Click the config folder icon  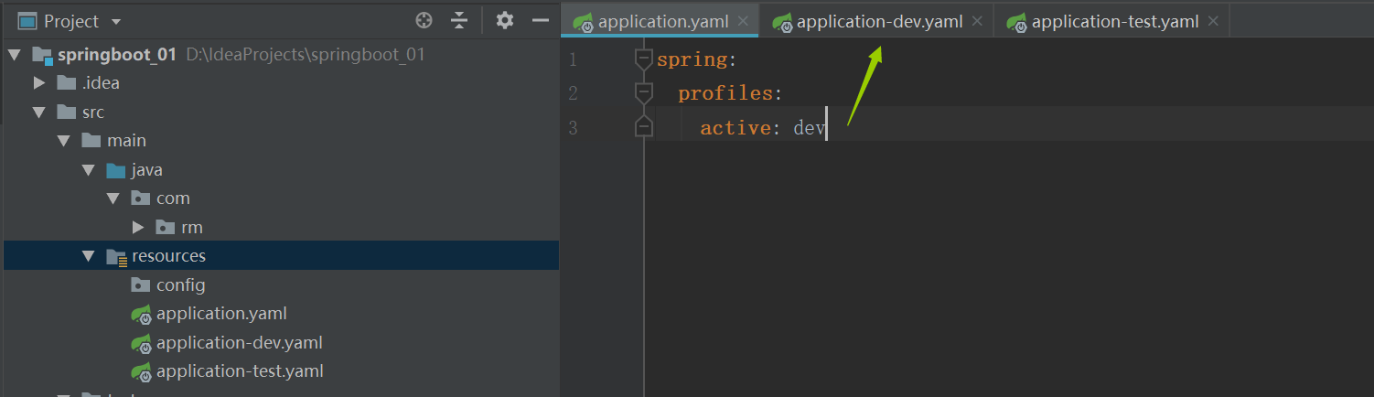(x=141, y=285)
